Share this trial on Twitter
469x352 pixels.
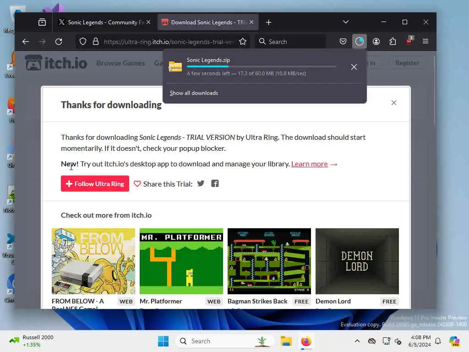[201, 183]
